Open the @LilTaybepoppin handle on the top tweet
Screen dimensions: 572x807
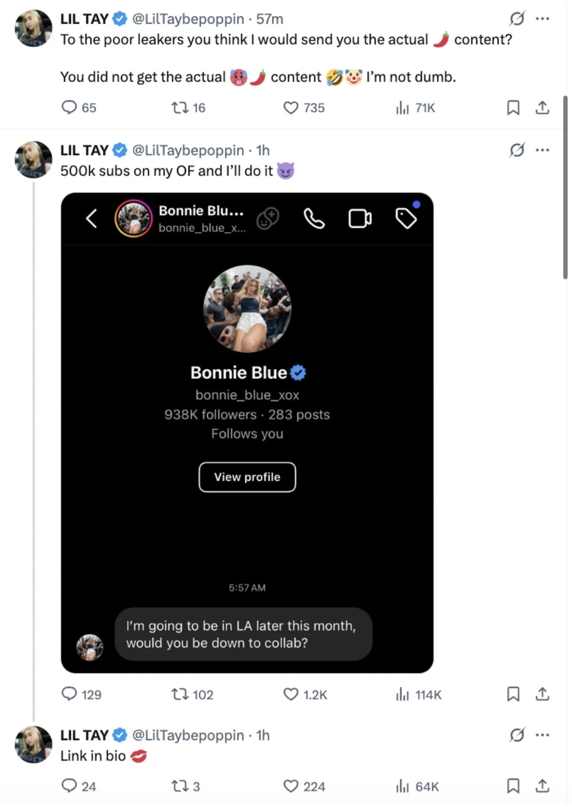coord(188,19)
